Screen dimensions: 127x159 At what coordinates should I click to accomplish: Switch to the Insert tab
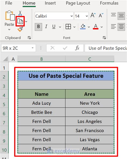pos(50,3)
